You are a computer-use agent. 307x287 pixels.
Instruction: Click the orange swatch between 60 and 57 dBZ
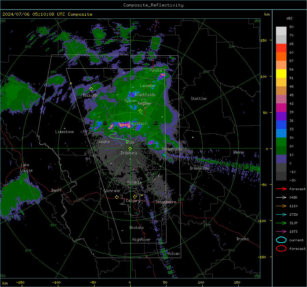coord(281,56)
